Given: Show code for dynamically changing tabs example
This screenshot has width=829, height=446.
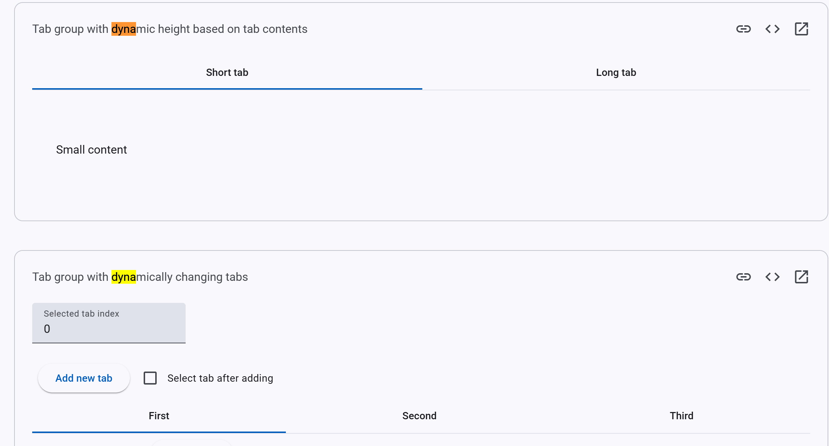Looking at the screenshot, I should tap(772, 277).
